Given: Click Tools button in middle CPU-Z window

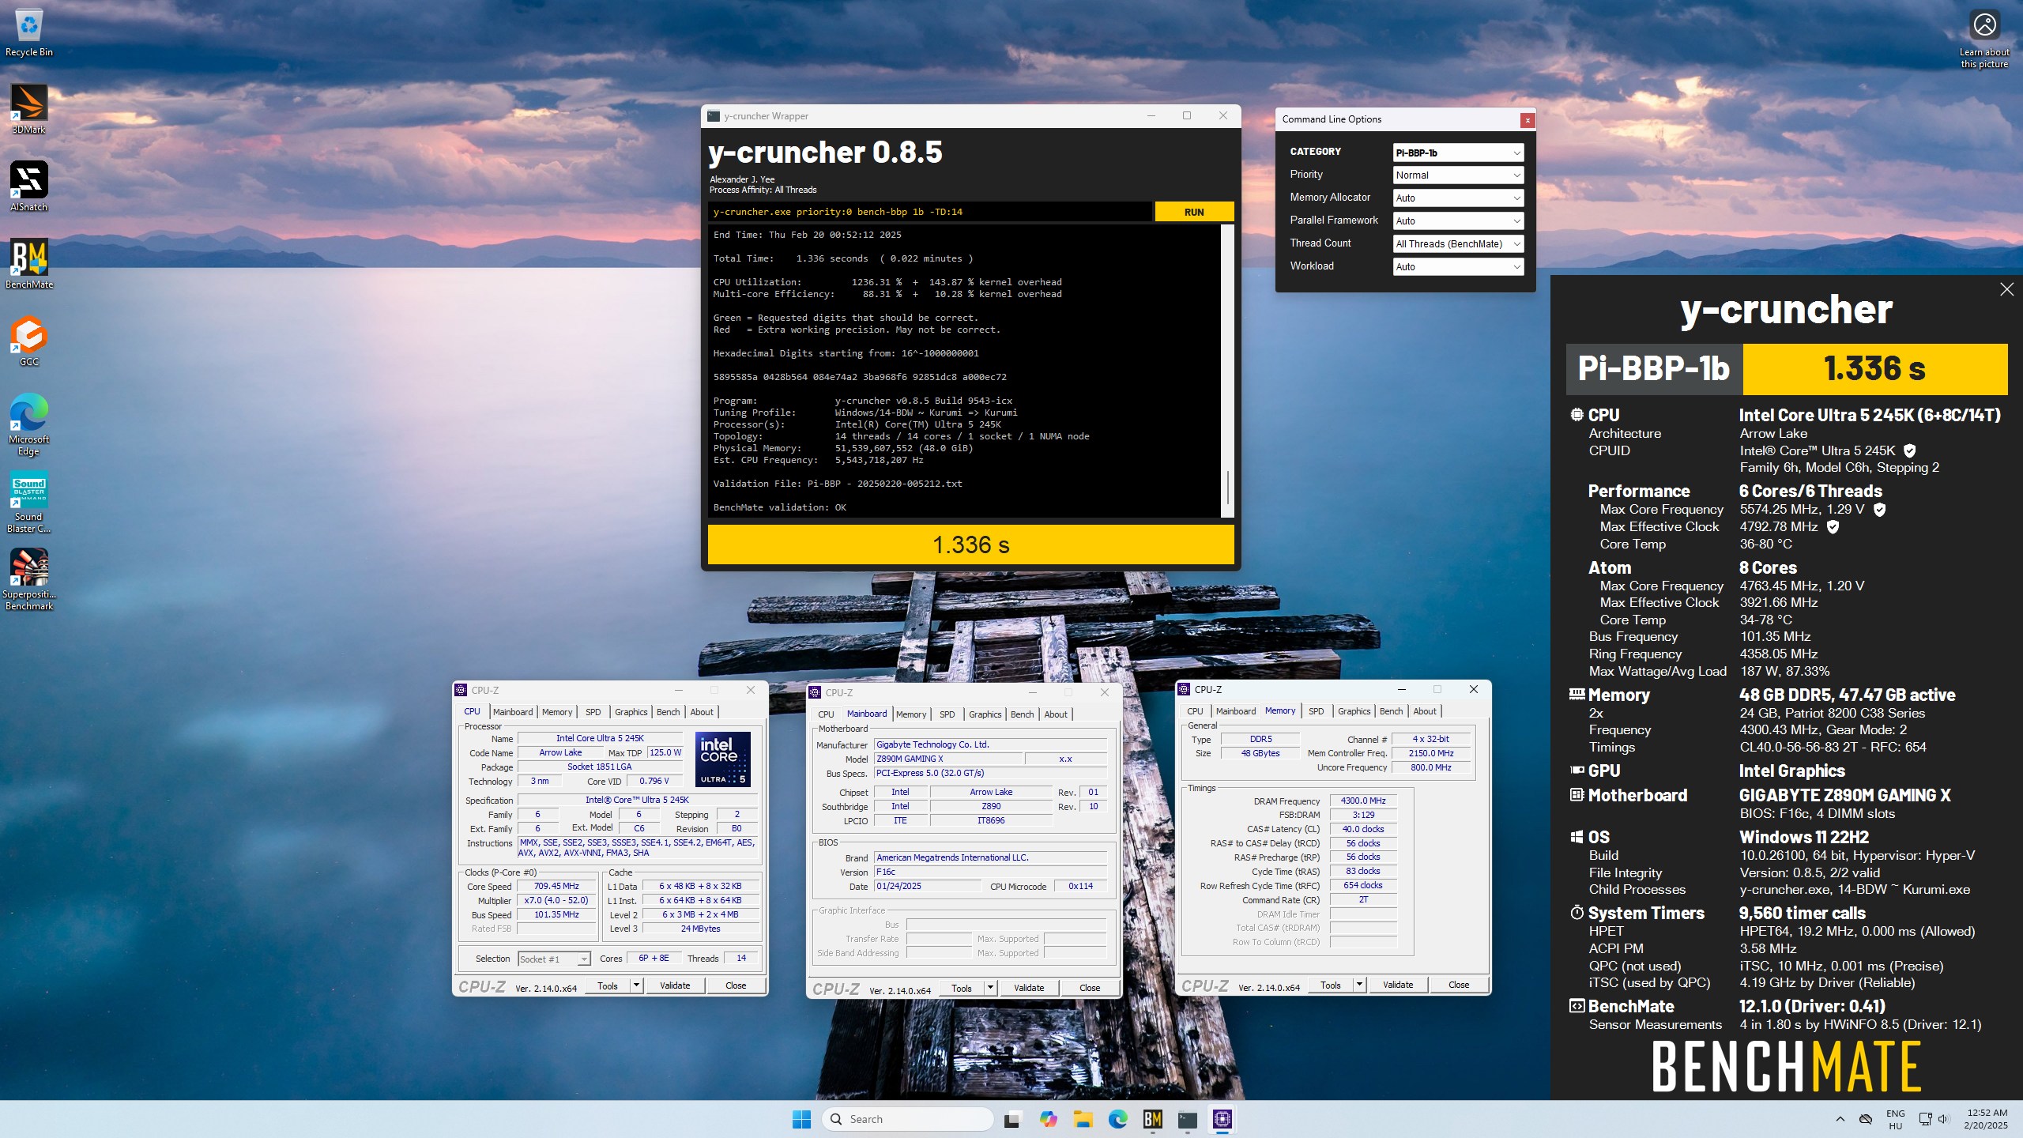Looking at the screenshot, I should point(962,988).
